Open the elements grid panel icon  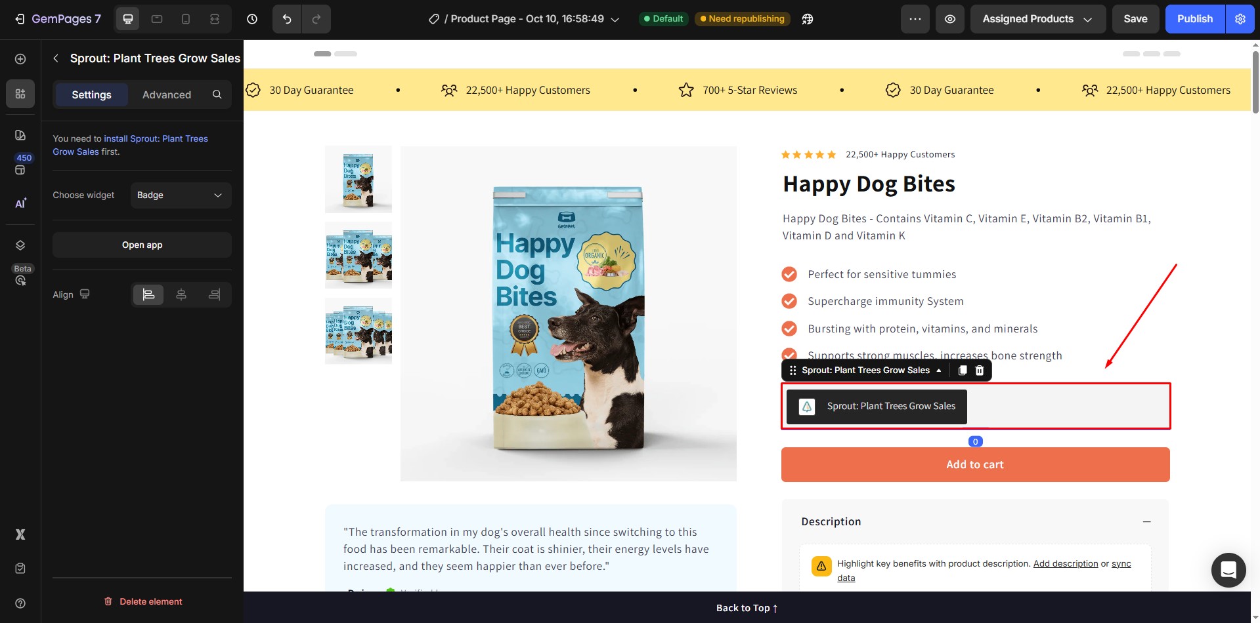(20, 94)
